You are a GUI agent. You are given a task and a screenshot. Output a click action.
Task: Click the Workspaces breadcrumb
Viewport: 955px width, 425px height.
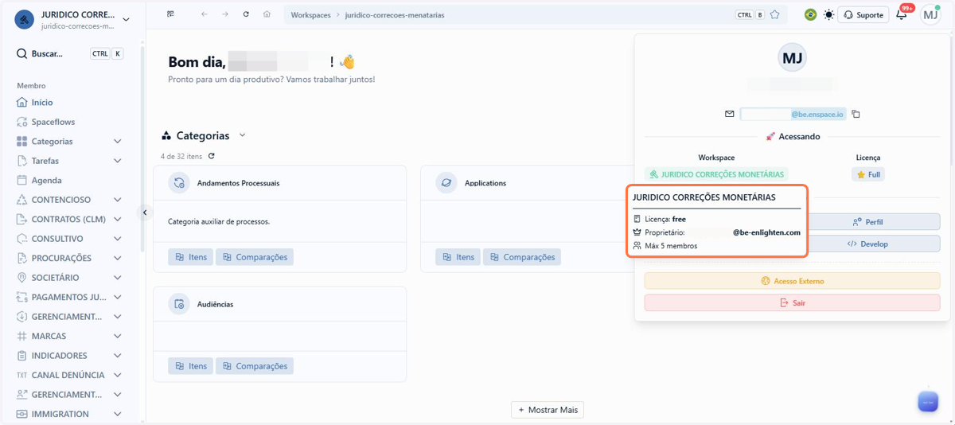(x=310, y=15)
